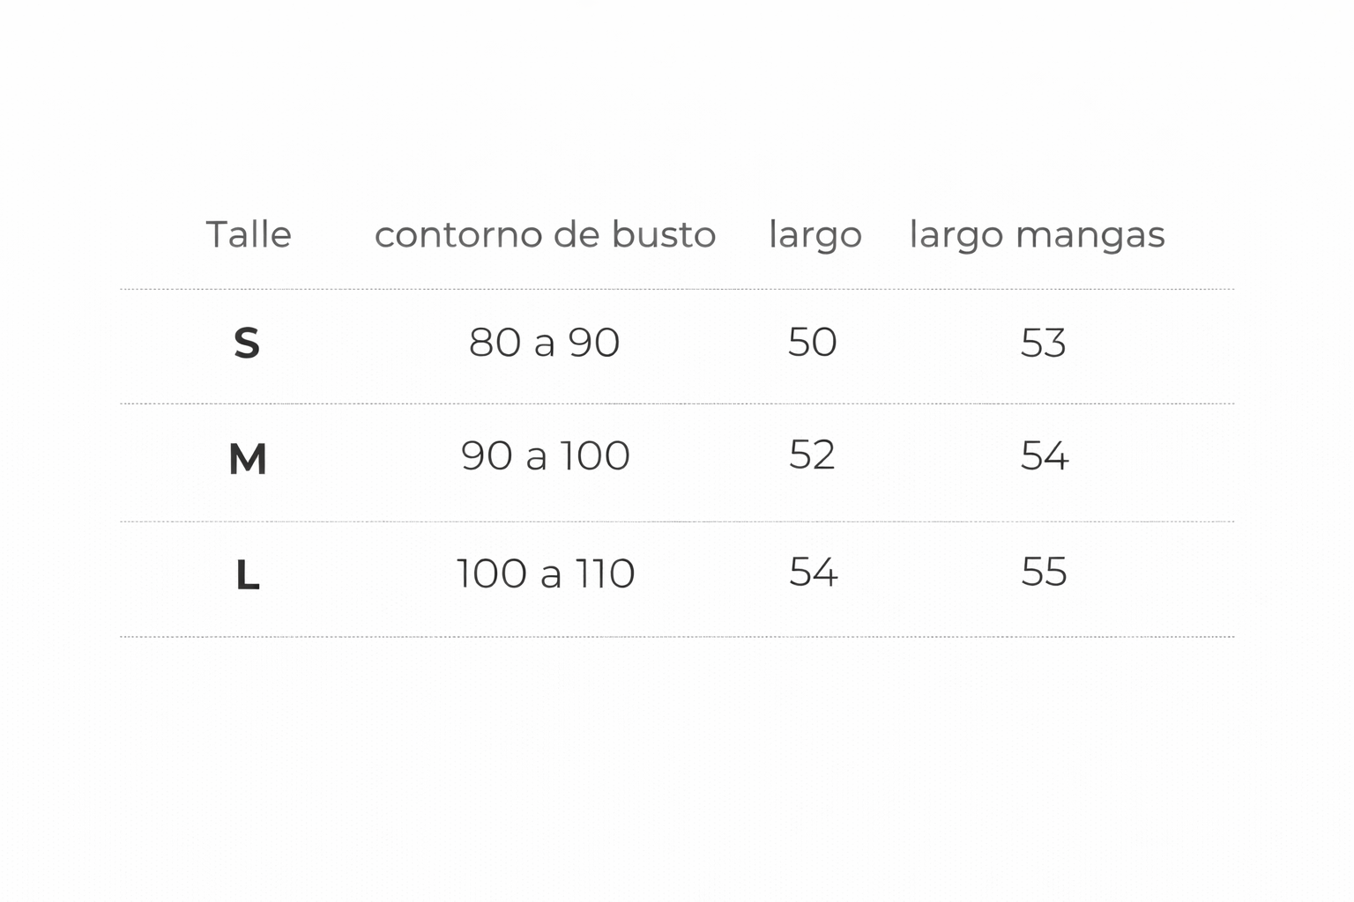The width and height of the screenshot is (1354, 902).
Task: Click dotted divider between S and M rows
Action: coord(677,403)
